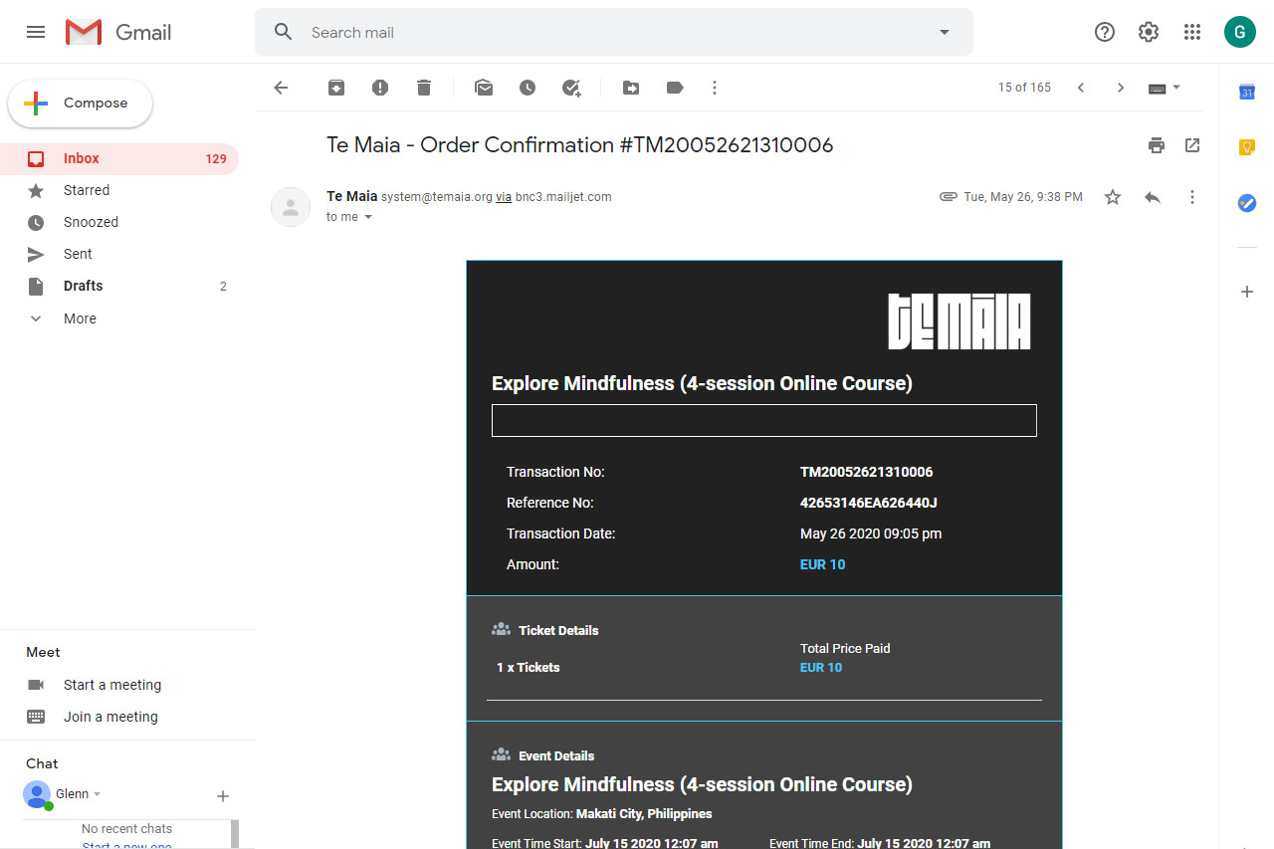1274x849 pixels.
Task: Open the main menu hamburger icon
Action: coord(36,32)
